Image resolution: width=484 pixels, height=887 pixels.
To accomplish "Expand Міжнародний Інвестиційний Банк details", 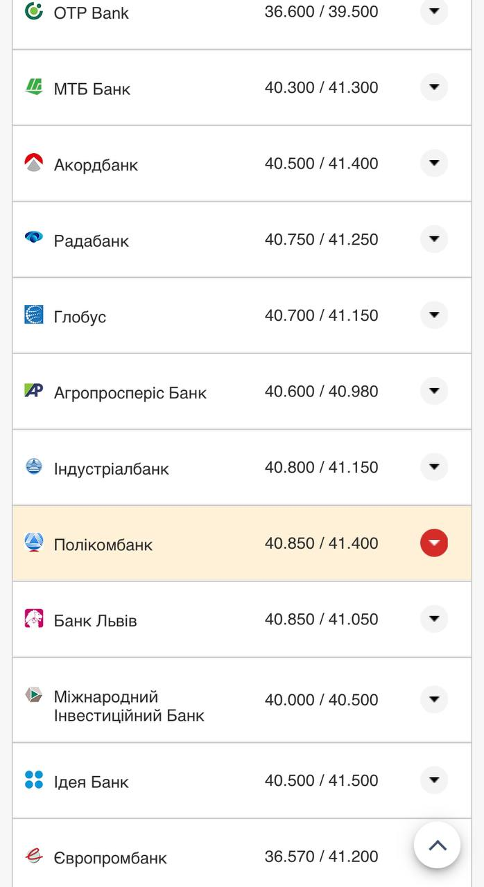I will click(434, 699).
